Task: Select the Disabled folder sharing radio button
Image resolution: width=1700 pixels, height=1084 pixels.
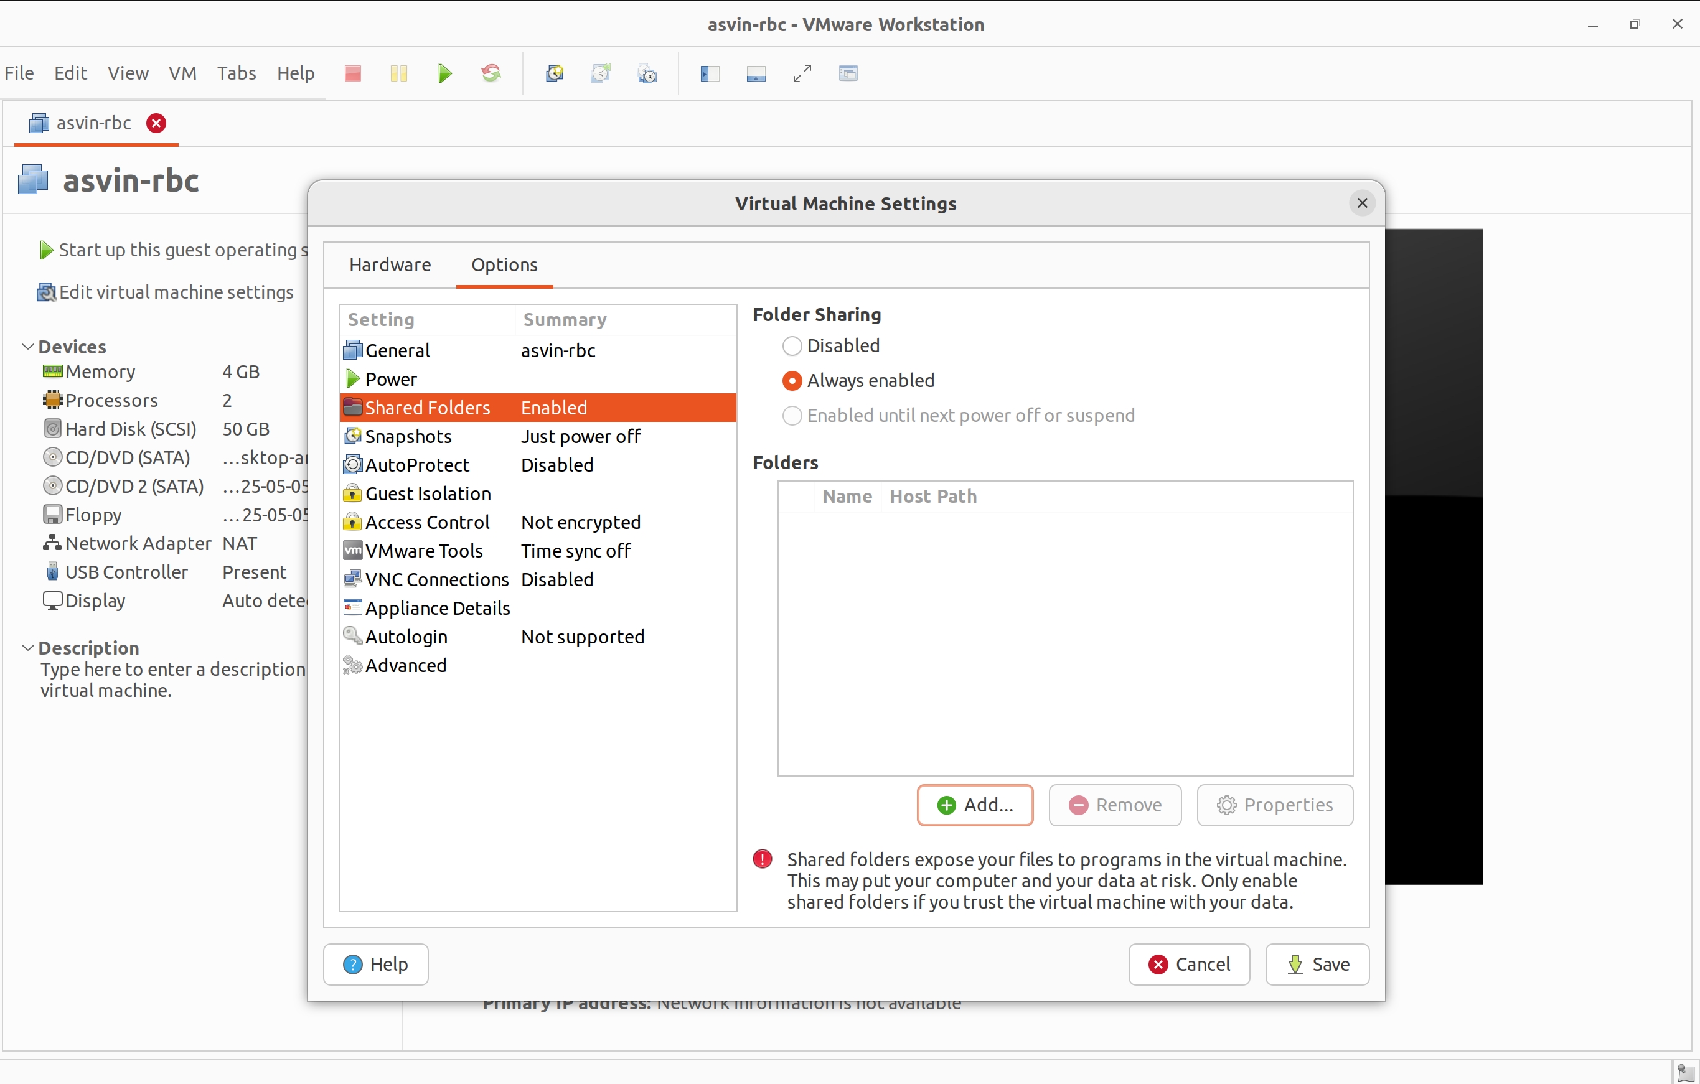Action: [x=792, y=346]
